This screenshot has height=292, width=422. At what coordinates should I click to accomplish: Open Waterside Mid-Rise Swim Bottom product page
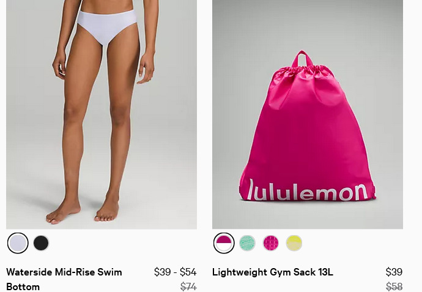[64, 279]
